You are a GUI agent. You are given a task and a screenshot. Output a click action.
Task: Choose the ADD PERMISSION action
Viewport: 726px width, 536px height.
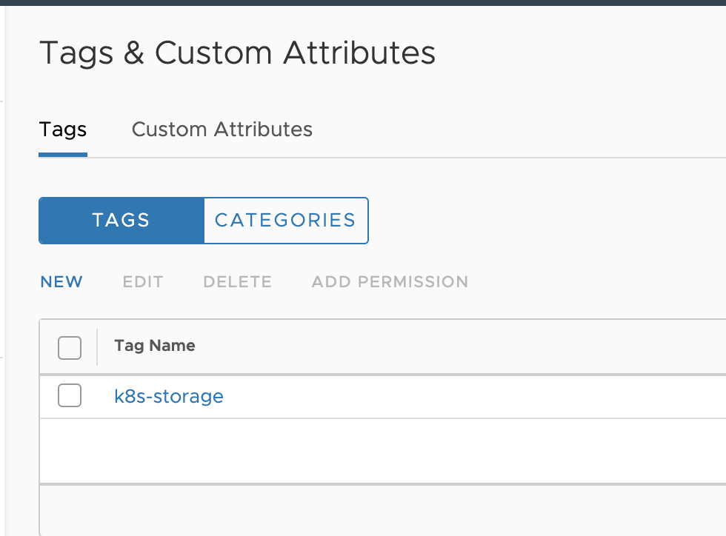[390, 282]
